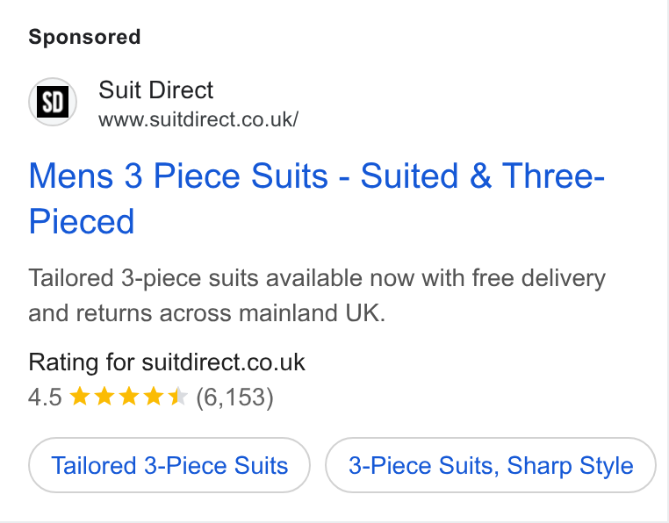Screen dimensions: 669x523
Task: Open the www.suitdirect.co.uk URL
Action: pyautogui.click(x=198, y=119)
